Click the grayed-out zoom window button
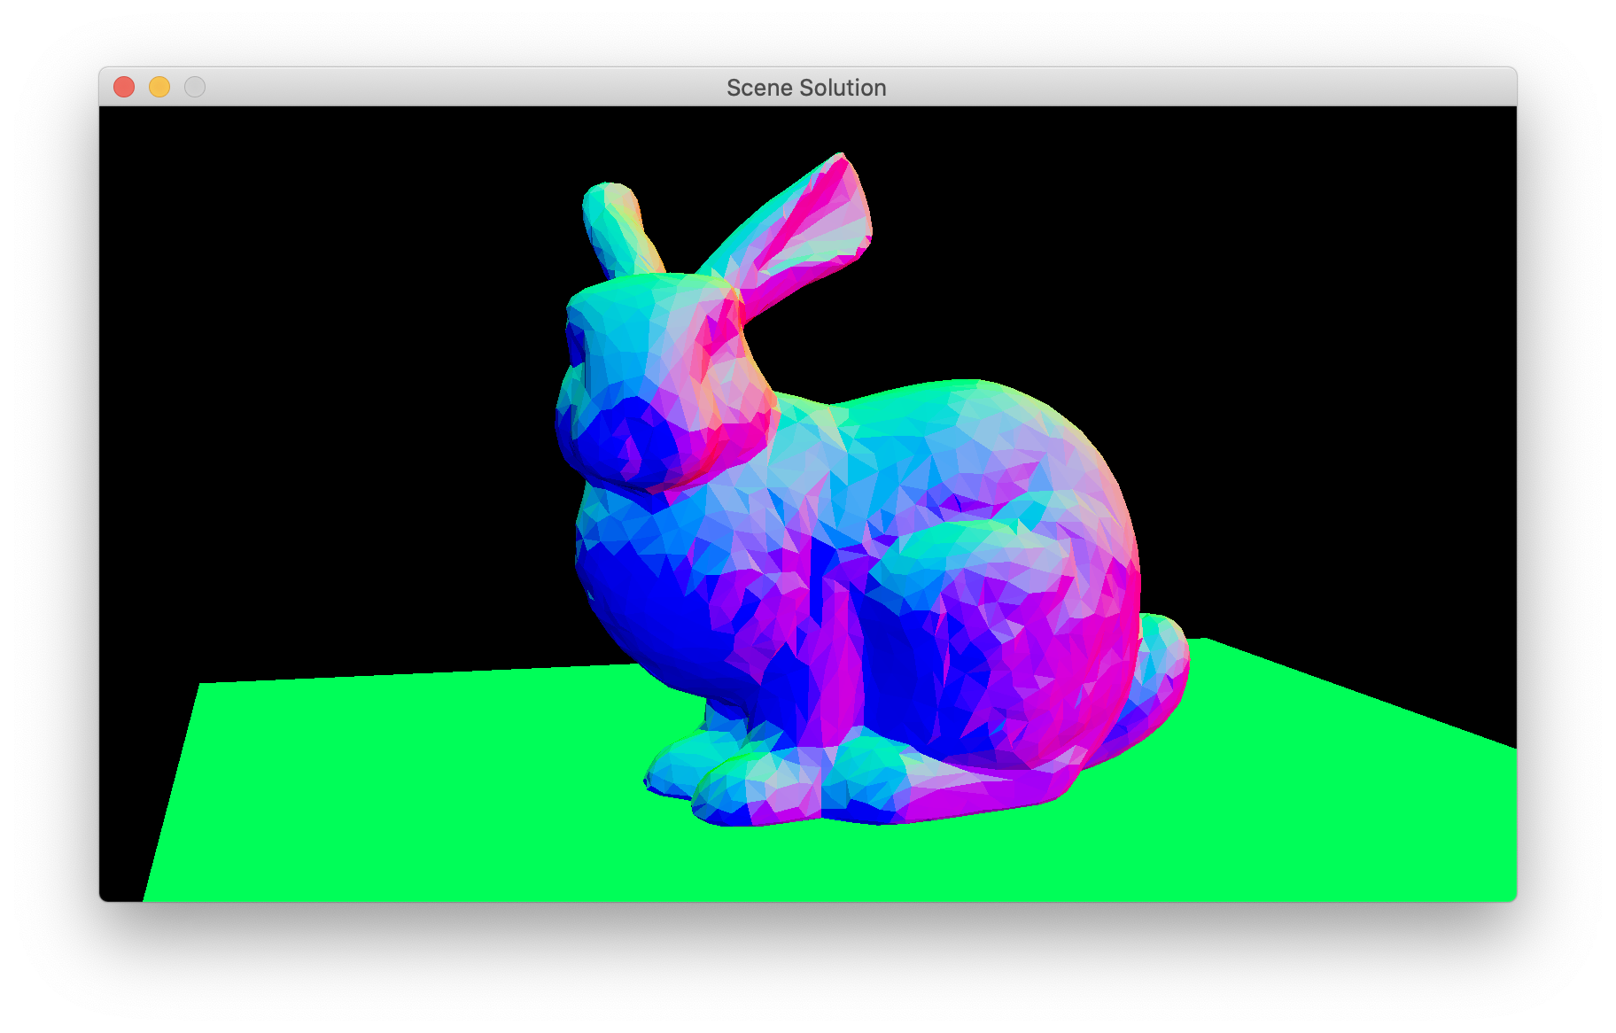 tap(195, 87)
